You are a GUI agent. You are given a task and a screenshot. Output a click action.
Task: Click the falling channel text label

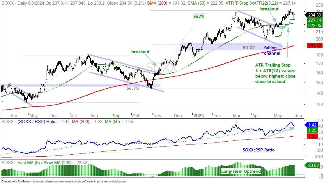[272, 51]
